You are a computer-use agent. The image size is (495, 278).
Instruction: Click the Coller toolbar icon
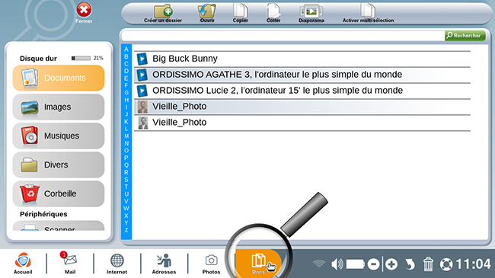click(x=273, y=11)
